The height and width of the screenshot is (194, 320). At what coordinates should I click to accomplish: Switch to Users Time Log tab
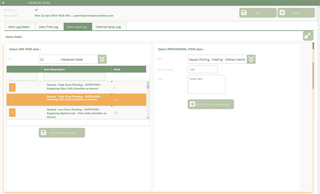[49, 27]
